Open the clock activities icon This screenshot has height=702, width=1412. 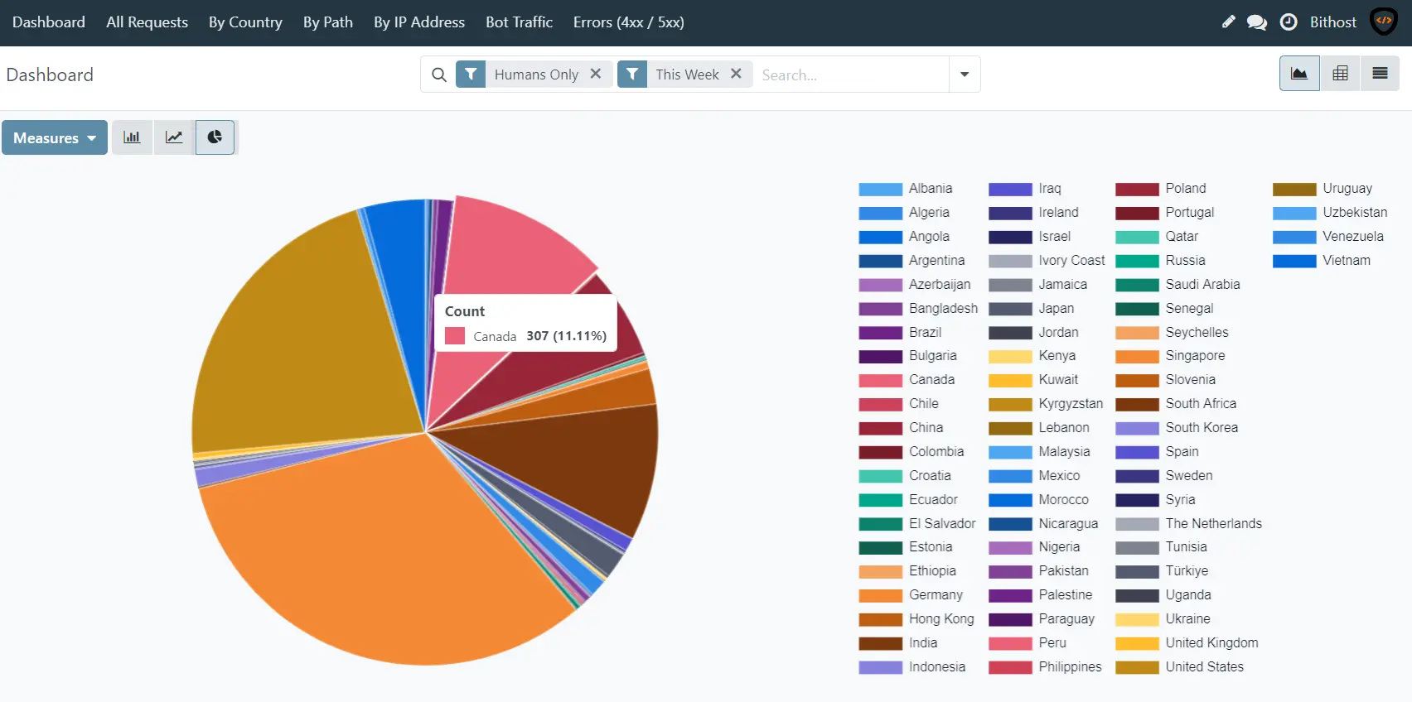coord(1289,22)
